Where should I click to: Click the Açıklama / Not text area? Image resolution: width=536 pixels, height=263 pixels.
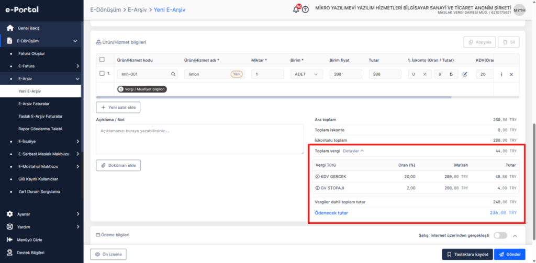tap(200, 139)
